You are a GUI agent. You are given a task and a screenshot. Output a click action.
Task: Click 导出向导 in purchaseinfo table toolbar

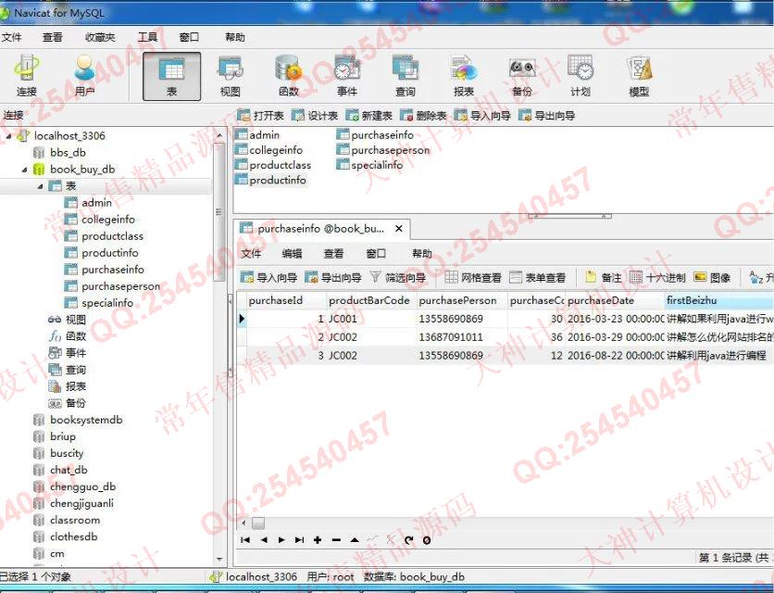point(333,278)
